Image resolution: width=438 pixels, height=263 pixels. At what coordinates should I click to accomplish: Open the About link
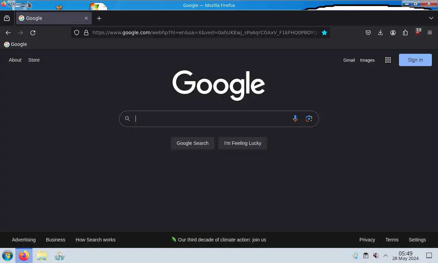tap(15, 60)
